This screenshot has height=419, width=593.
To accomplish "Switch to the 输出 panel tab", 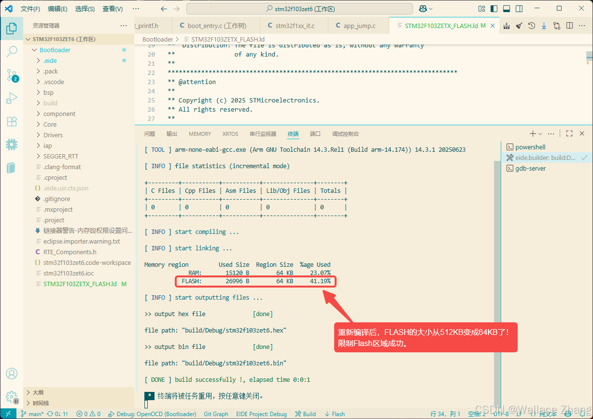I will pos(172,134).
